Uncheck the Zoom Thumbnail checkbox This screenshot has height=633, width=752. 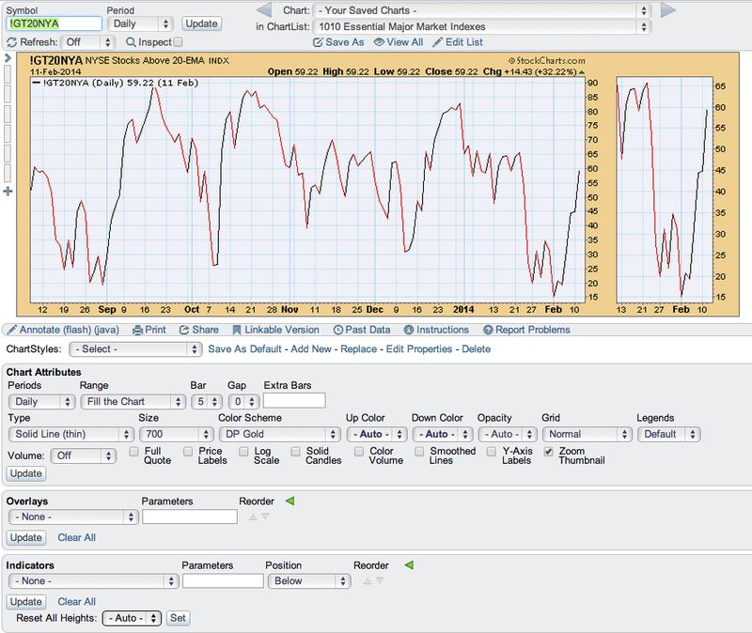tap(549, 452)
